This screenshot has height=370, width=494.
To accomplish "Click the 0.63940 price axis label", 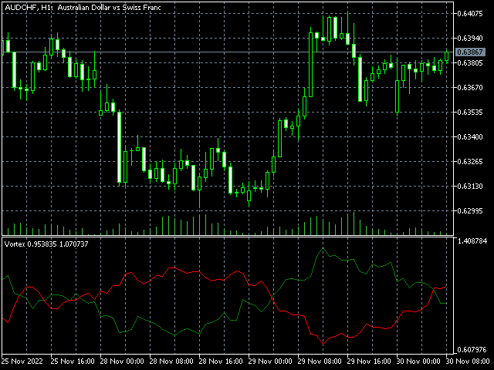I will 470,39.
